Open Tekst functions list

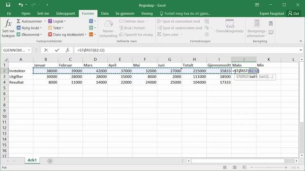56,28
